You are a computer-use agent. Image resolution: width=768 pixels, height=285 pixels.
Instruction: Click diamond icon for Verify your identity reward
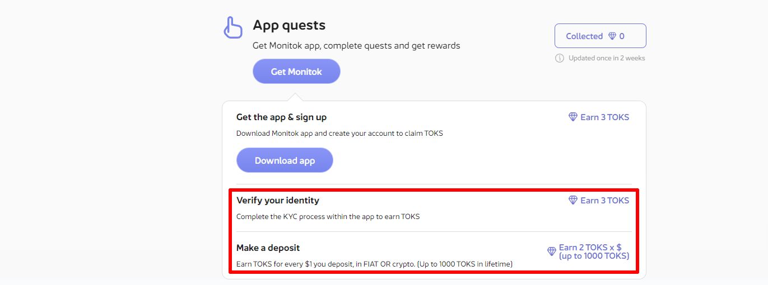coord(573,200)
